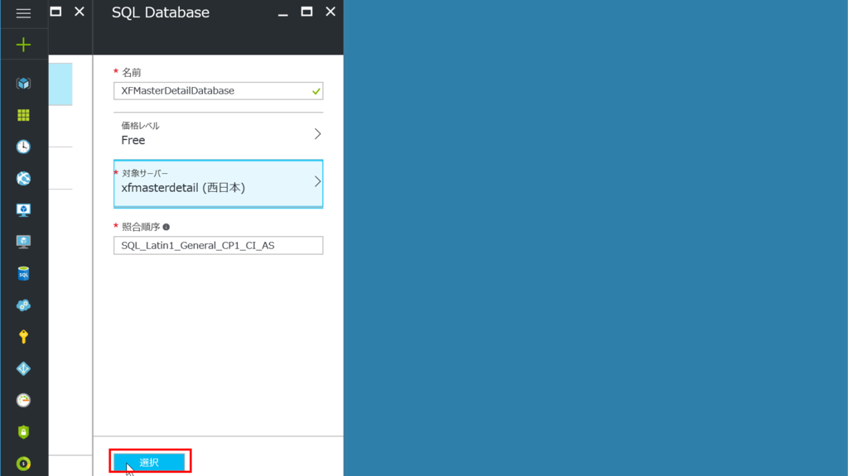Click the 名前 field XFMasterDetailDatabase
This screenshot has width=848, height=476.
pos(218,91)
